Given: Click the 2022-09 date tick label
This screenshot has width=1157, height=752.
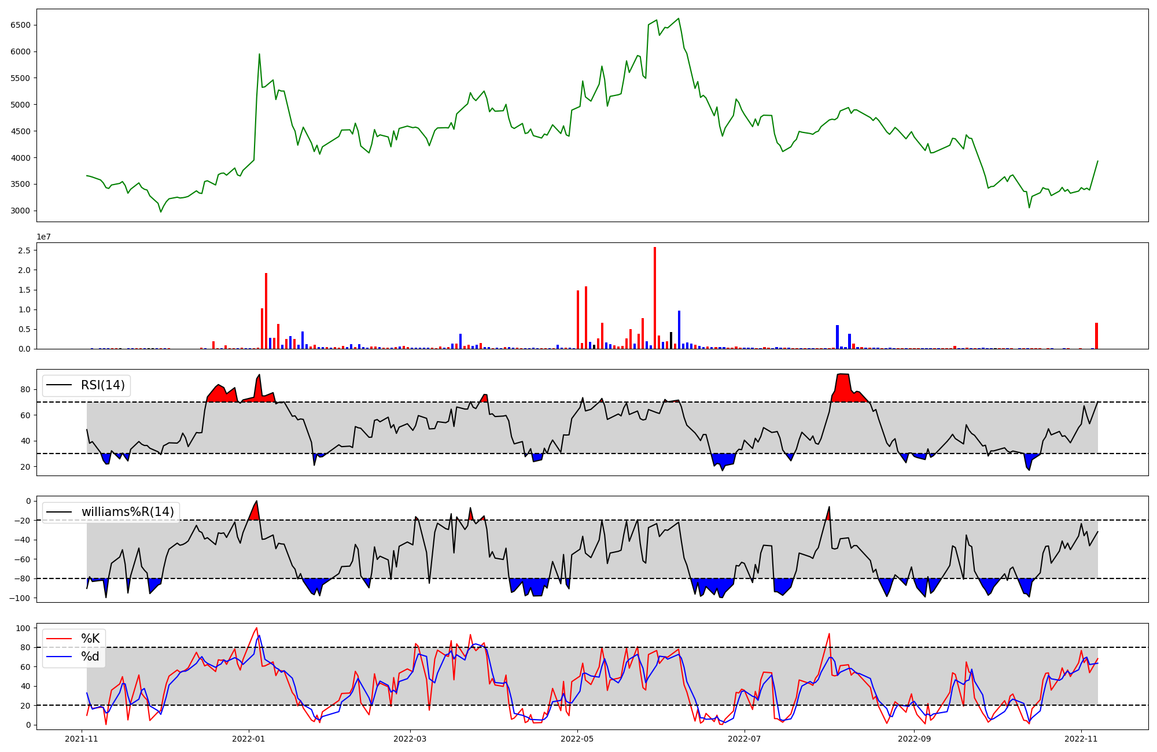Looking at the screenshot, I should click(x=914, y=739).
